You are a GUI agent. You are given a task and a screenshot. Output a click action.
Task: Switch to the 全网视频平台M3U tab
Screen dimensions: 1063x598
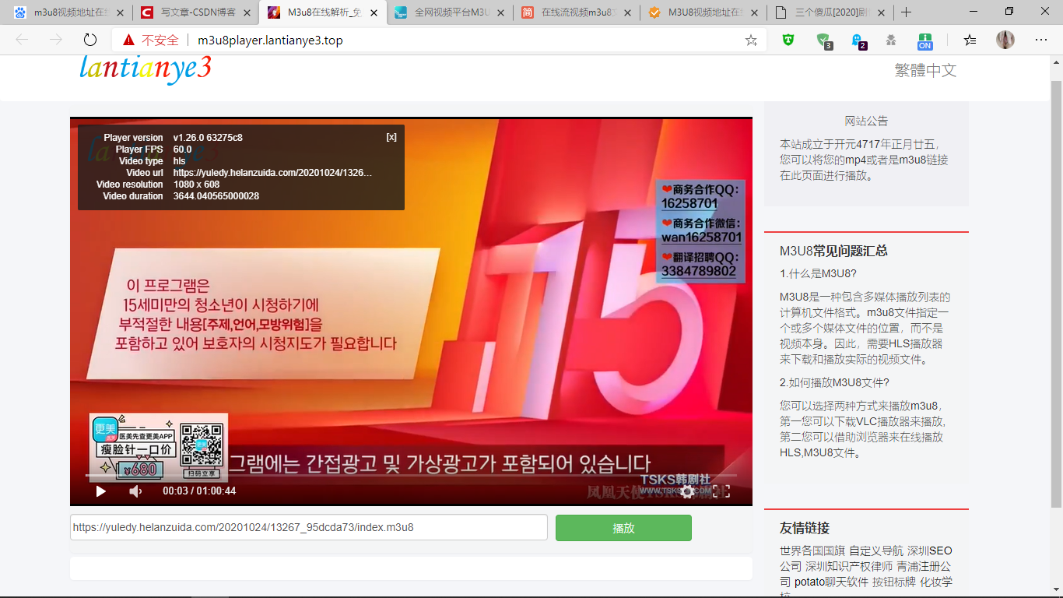[x=449, y=12]
